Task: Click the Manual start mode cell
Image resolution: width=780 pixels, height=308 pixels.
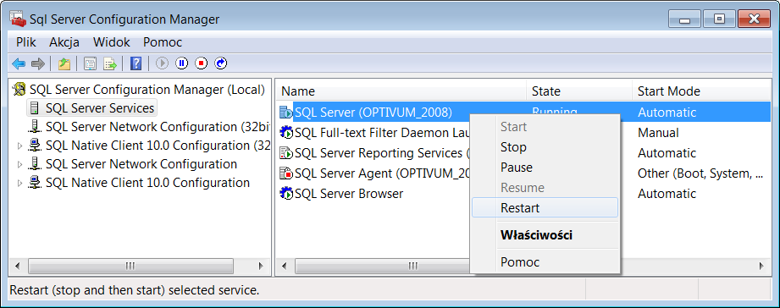Action: tap(658, 133)
